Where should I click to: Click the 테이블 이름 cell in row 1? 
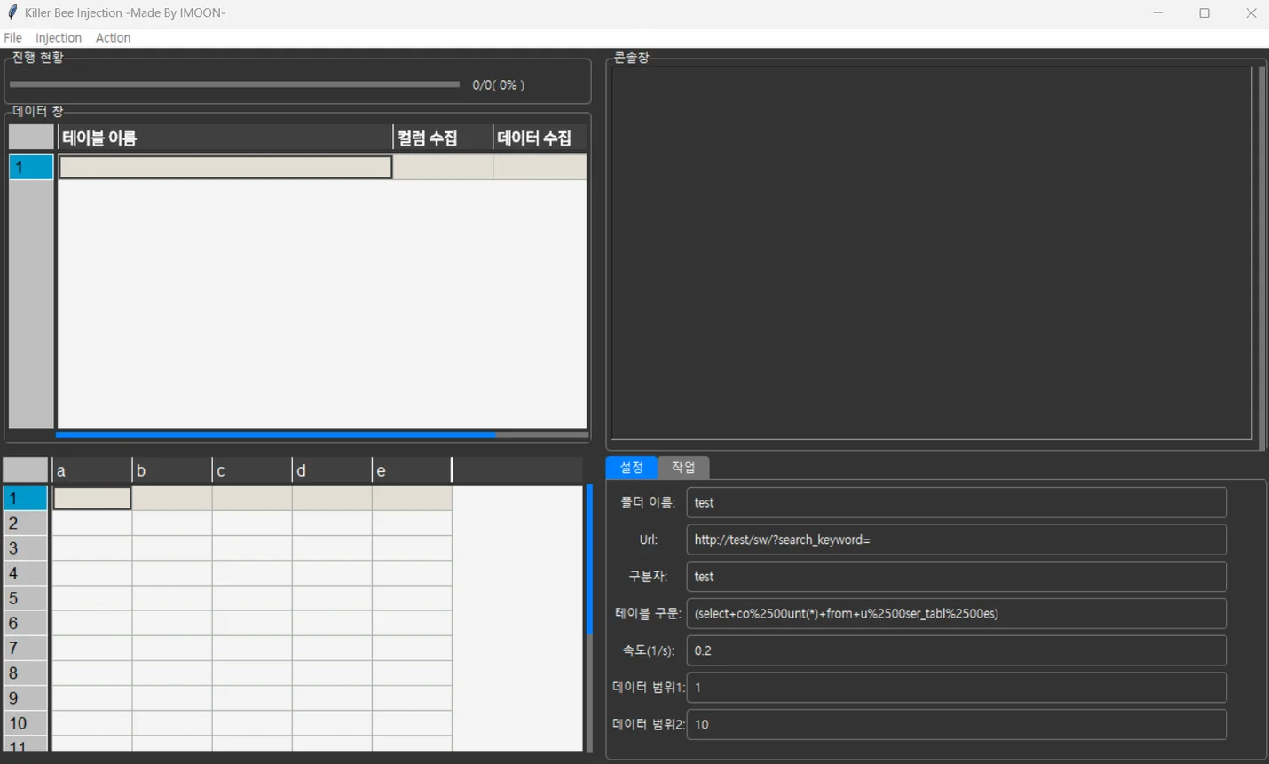point(225,167)
